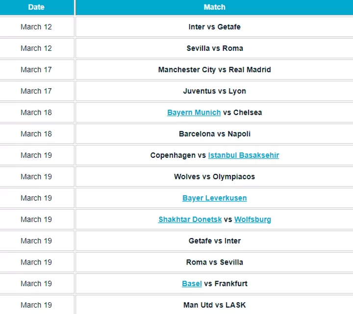Click the Juventus vs Lyon match
Screen dimensions: 353x314
(214, 91)
